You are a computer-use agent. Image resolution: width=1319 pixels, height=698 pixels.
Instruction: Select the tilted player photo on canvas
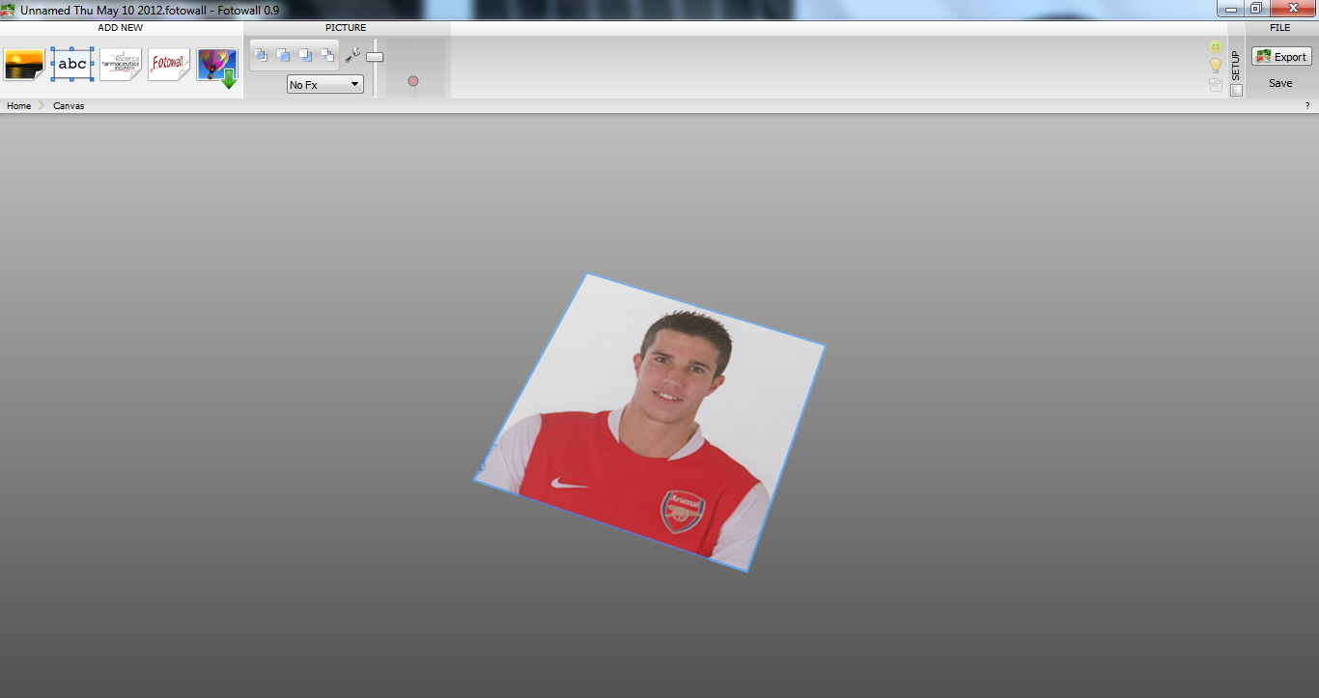click(649, 423)
